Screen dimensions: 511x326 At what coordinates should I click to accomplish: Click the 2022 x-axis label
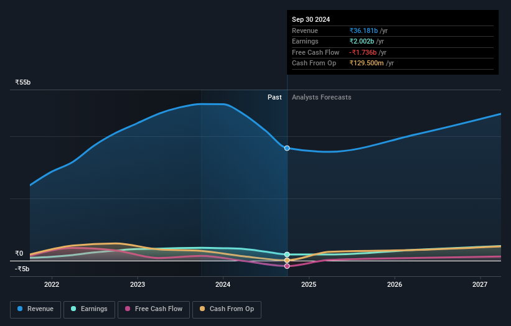click(x=52, y=284)
